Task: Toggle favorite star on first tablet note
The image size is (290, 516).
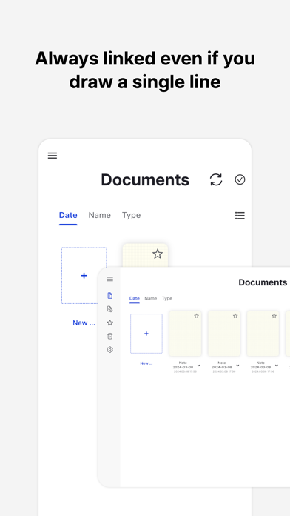Action: point(196,316)
